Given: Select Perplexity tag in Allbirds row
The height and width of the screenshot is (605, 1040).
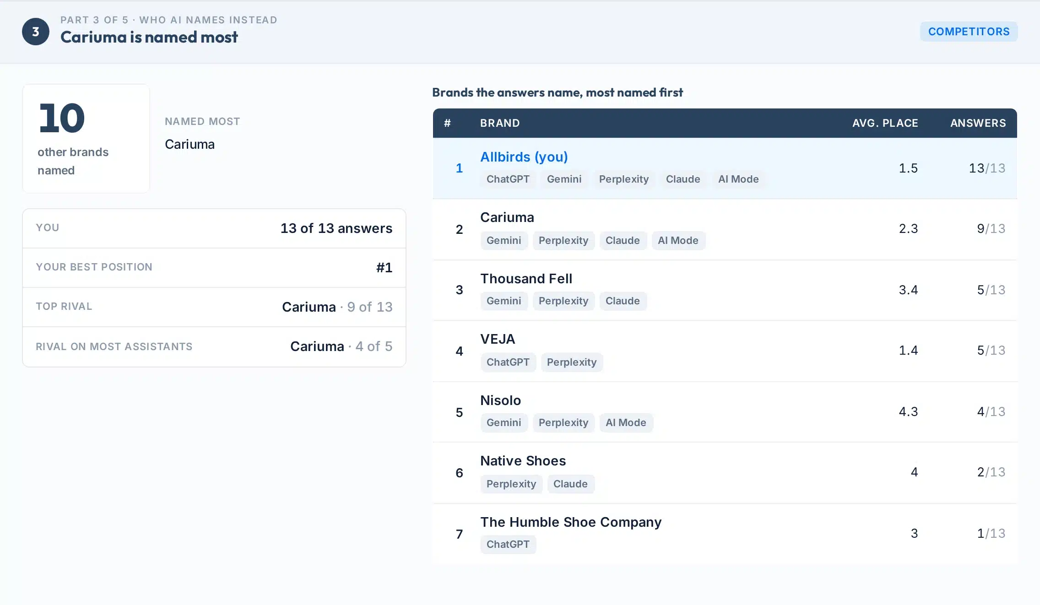Looking at the screenshot, I should 623,179.
